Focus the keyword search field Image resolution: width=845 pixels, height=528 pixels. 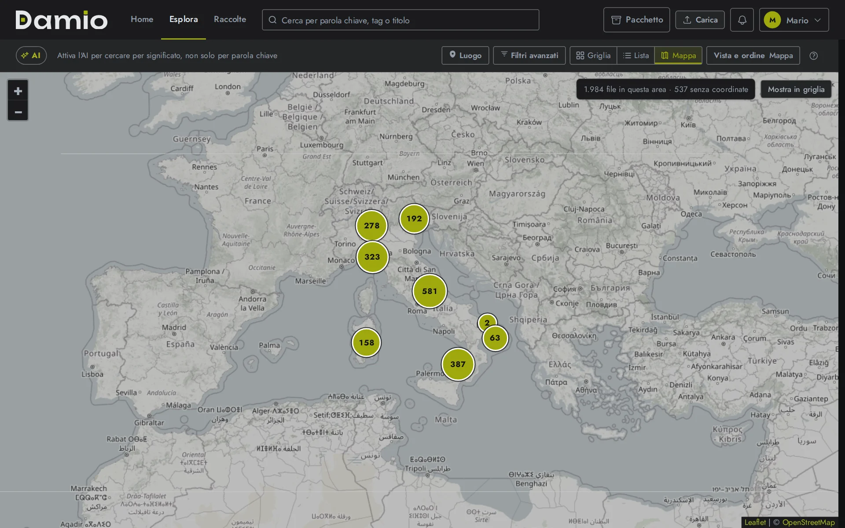400,20
